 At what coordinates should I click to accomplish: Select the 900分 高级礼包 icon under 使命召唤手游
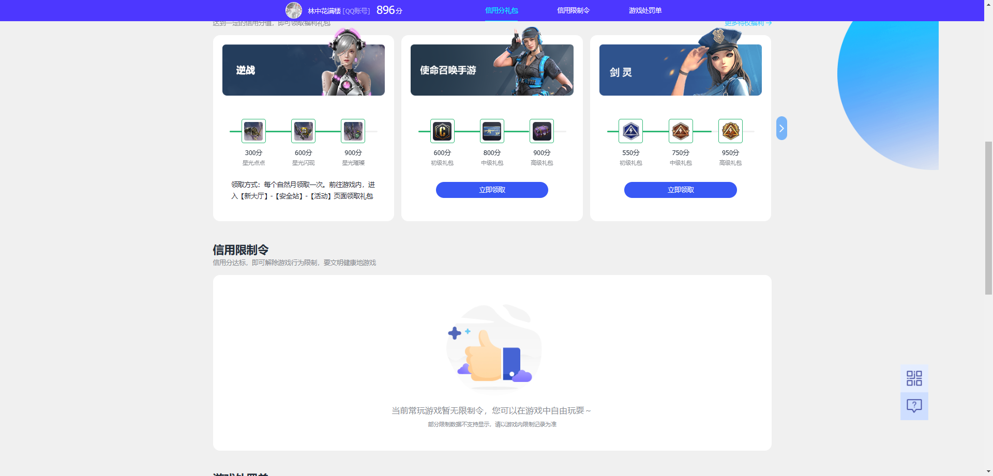pos(541,131)
